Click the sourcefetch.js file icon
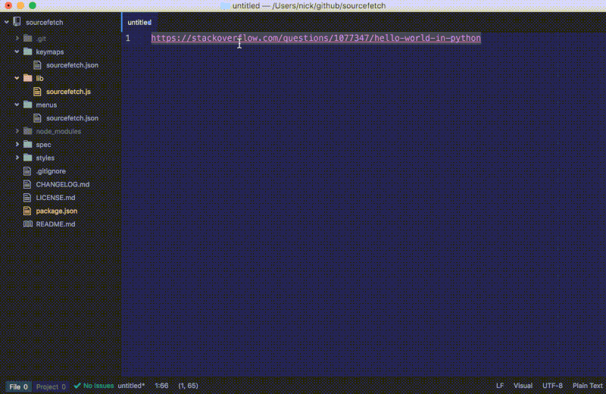The image size is (606, 394). 39,92
